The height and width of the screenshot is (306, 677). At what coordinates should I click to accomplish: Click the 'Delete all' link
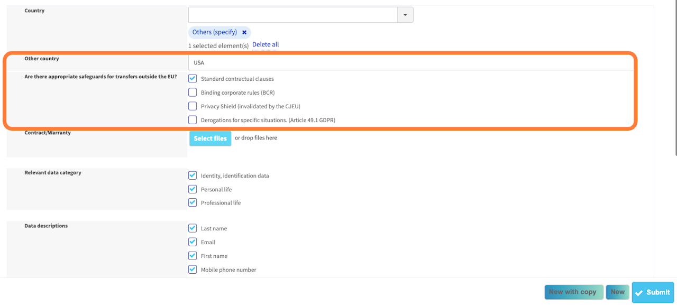(x=266, y=44)
